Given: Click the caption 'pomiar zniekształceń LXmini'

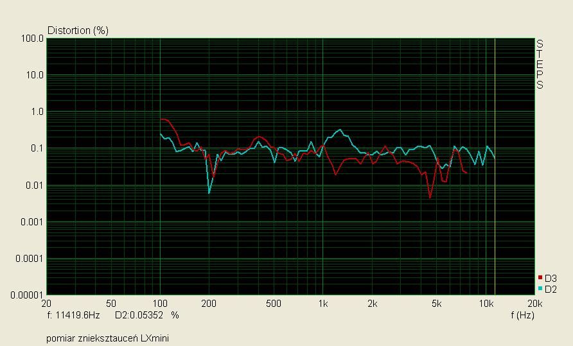Looking at the screenshot, I should pos(107,338).
